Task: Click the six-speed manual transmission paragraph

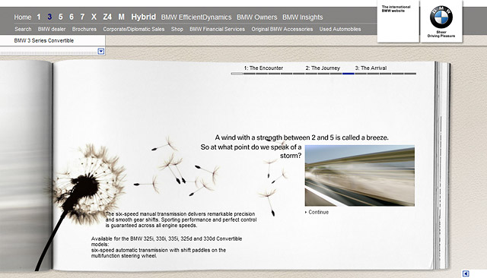Action: click(x=181, y=220)
